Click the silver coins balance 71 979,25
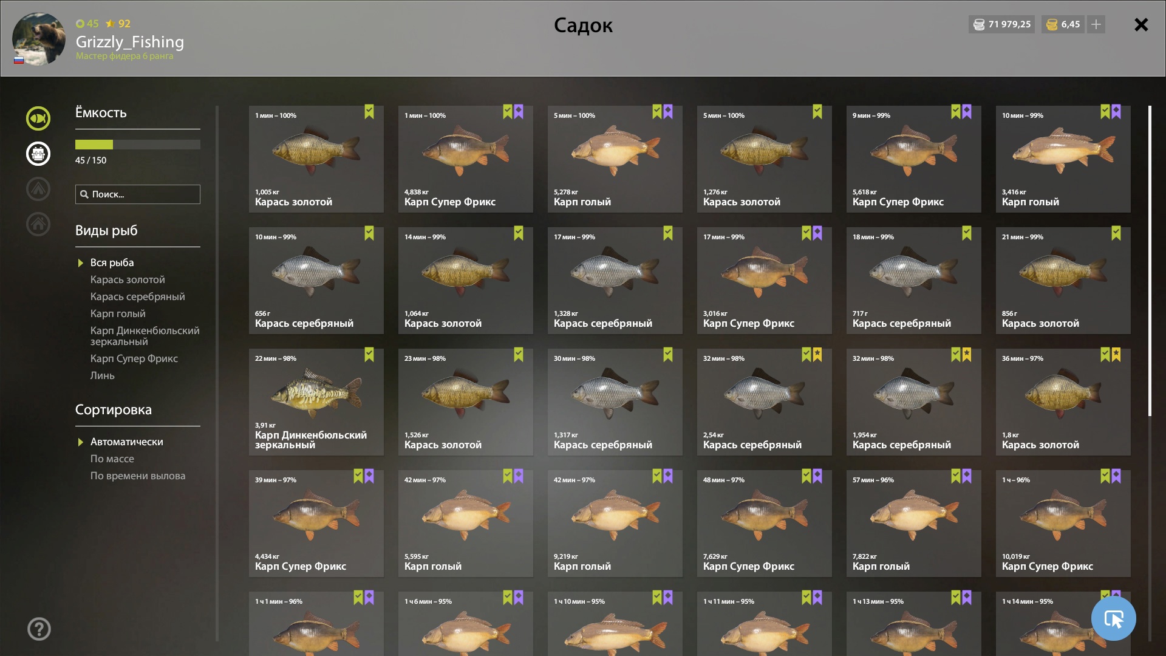Viewport: 1166px width, 656px height. coord(1002,24)
